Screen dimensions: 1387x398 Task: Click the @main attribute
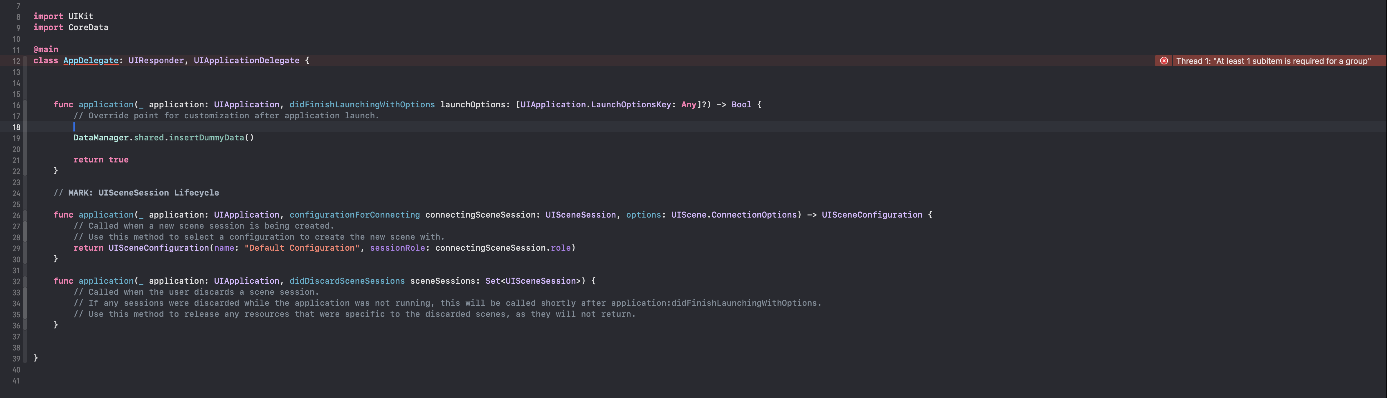[x=46, y=50]
